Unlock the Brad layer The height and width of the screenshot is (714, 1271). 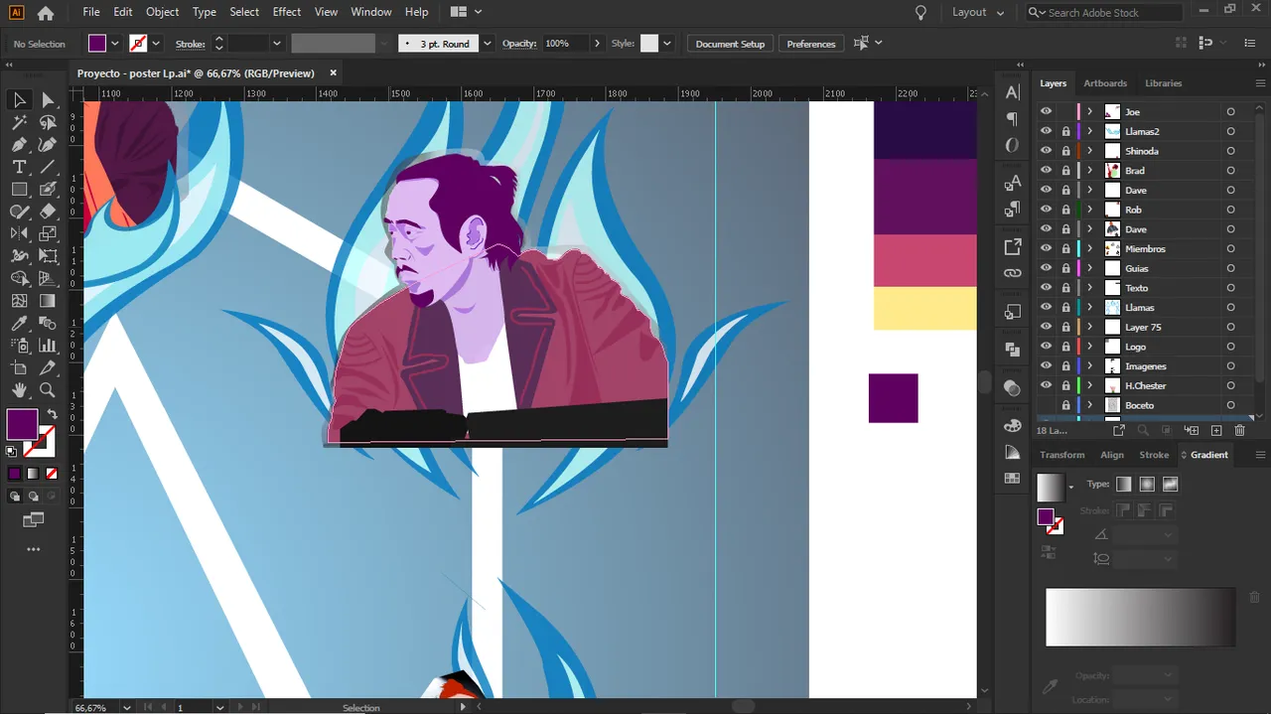click(1065, 171)
